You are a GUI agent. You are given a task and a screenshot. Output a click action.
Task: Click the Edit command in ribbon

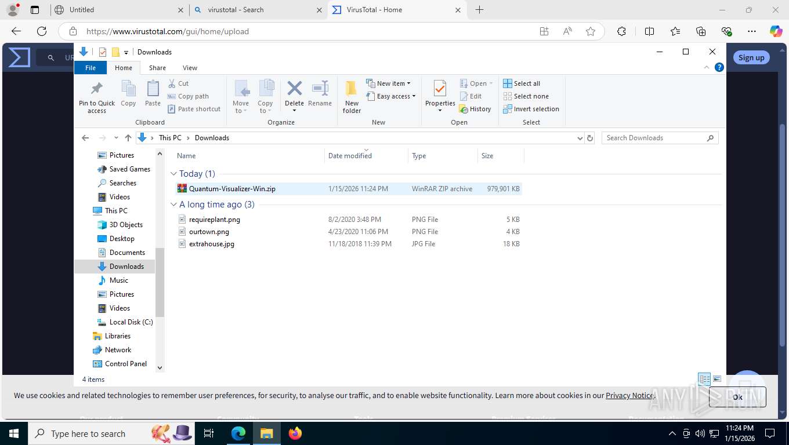click(470, 96)
